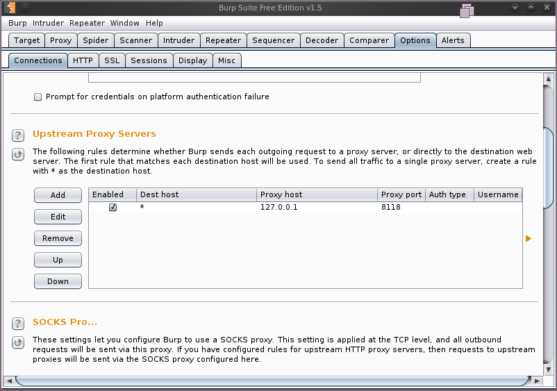Click the vertical scrollbar thumb
Viewport: 557px width, 391px height.
click(x=549, y=167)
